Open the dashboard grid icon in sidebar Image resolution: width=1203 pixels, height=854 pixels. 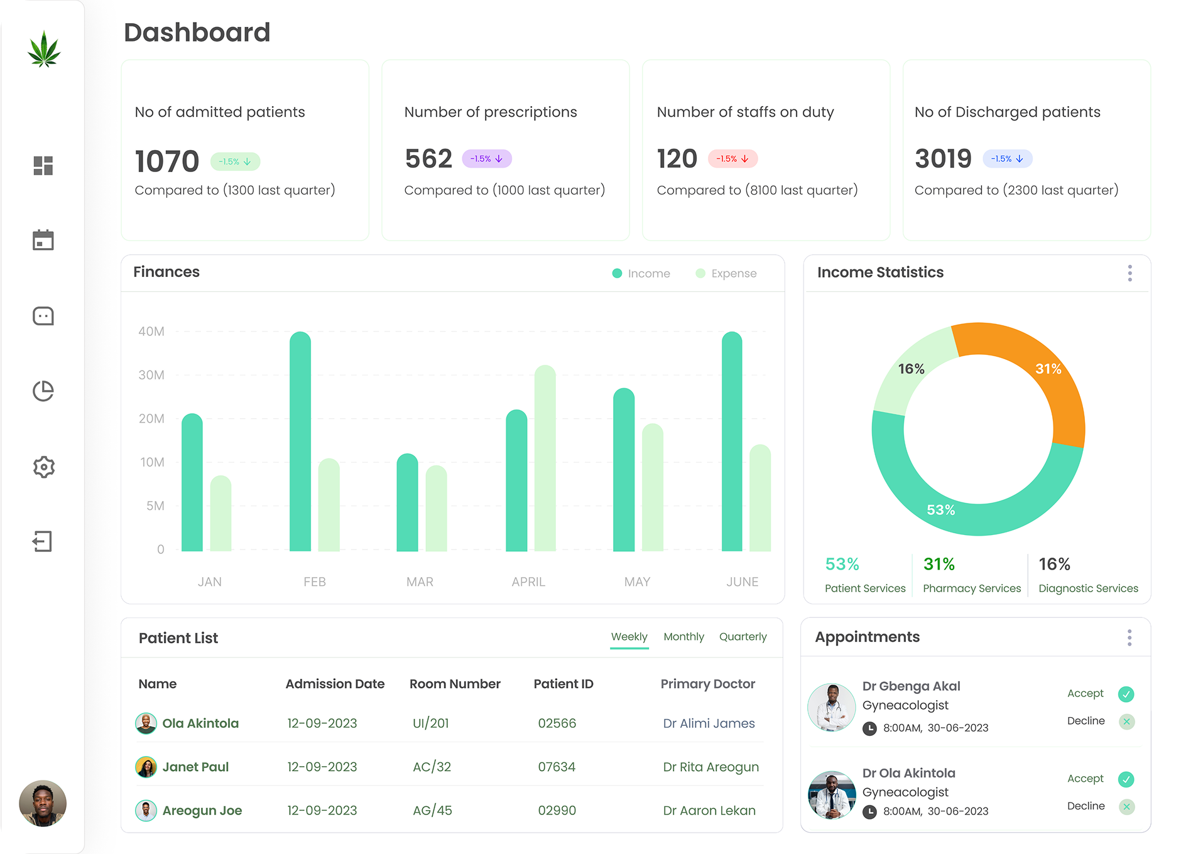[43, 166]
